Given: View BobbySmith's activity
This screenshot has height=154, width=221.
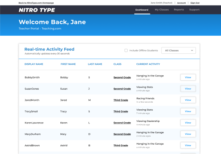Looking at the screenshot, I should pos(188,77).
